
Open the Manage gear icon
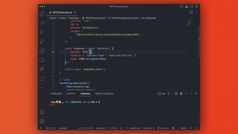(42, 121)
